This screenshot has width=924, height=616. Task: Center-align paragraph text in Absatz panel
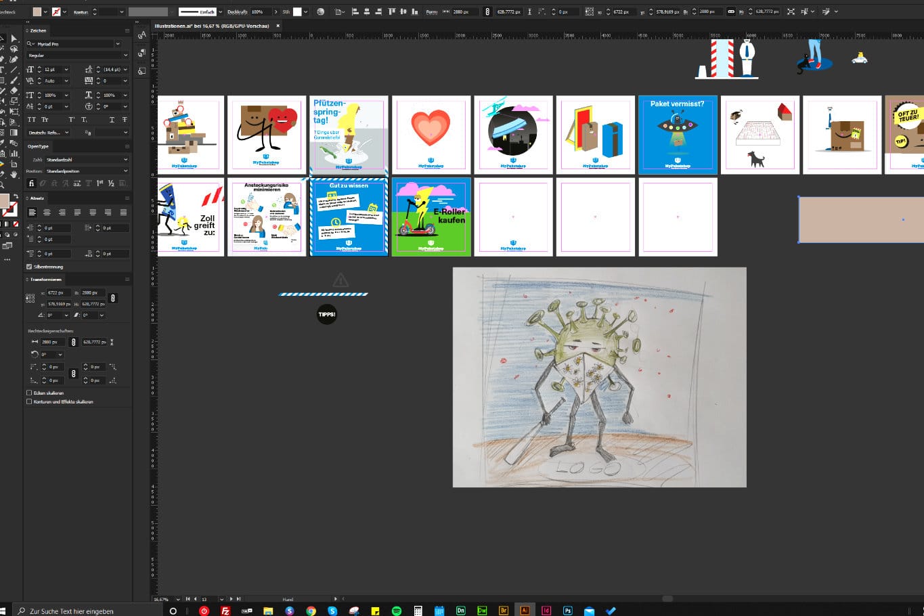pos(47,212)
